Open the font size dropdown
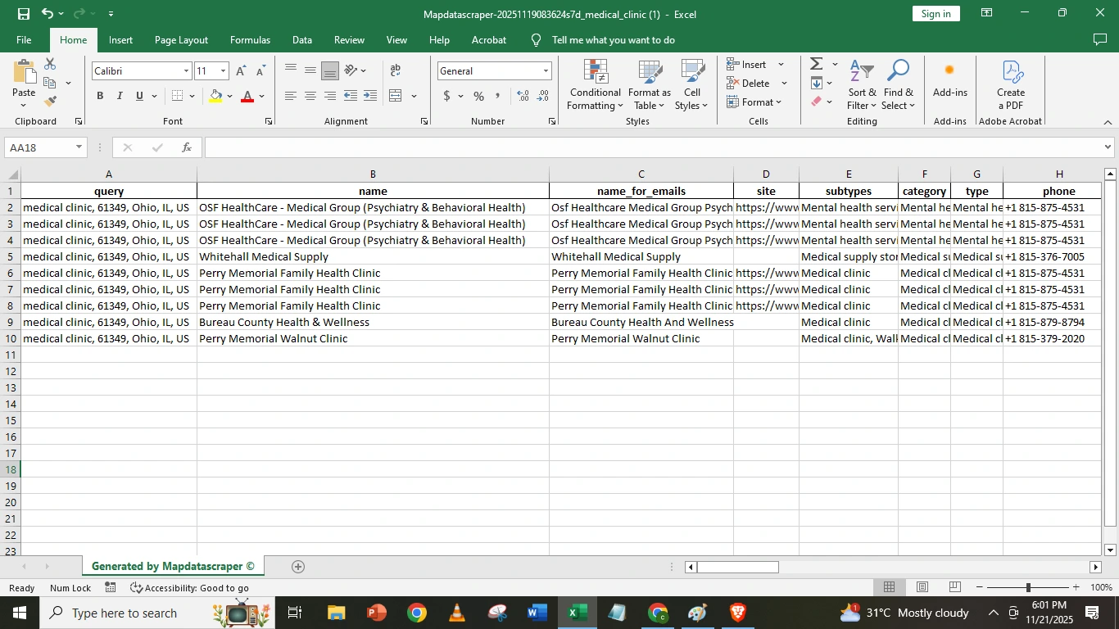1119x629 pixels. 223,71
